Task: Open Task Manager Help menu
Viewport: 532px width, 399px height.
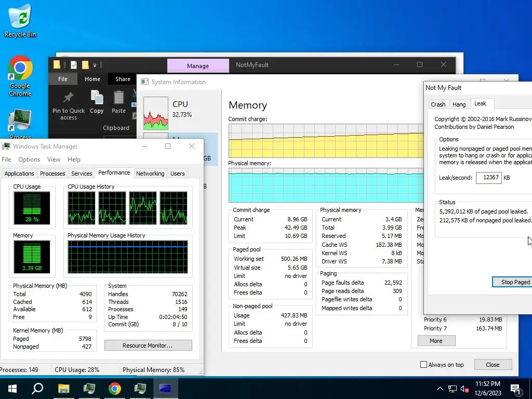Action: (x=74, y=159)
